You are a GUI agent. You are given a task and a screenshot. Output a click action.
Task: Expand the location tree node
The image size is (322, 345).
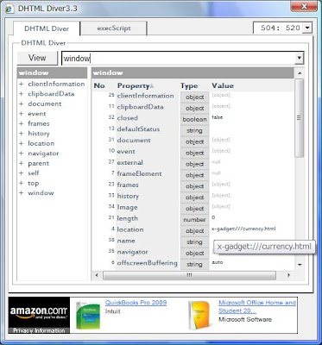(21, 143)
